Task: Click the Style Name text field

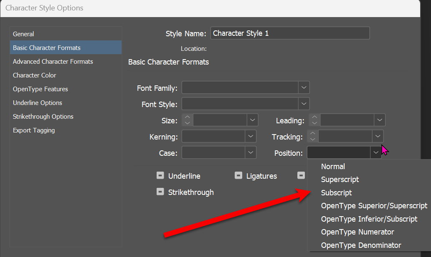Action: 290,33
